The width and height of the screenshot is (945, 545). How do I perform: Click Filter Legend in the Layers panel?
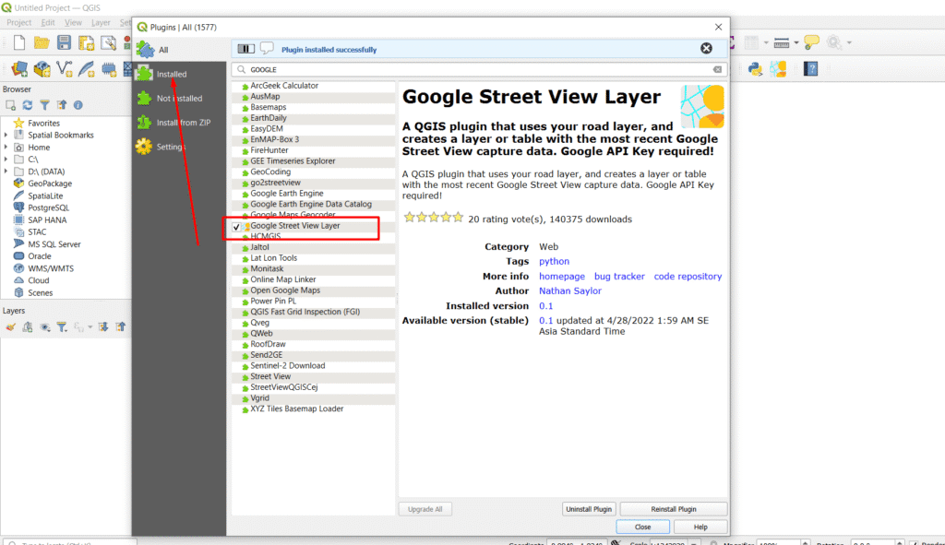pos(62,327)
